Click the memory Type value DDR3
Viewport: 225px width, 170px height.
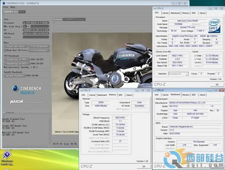101,102
